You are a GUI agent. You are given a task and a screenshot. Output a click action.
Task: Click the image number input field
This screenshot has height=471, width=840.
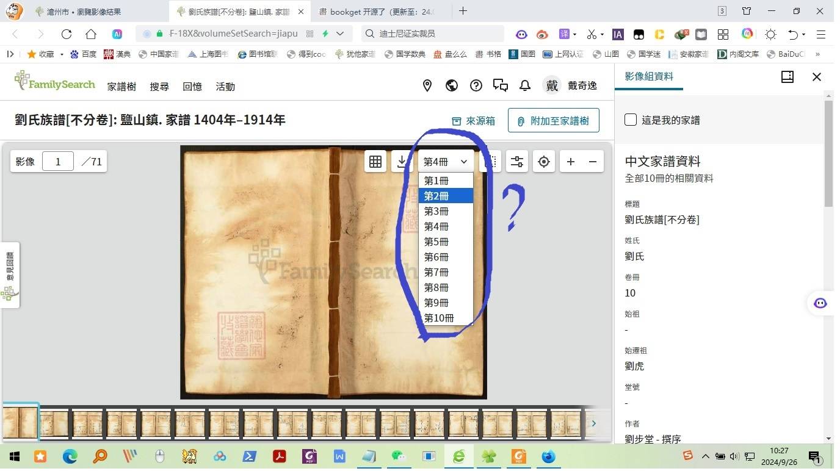(58, 162)
